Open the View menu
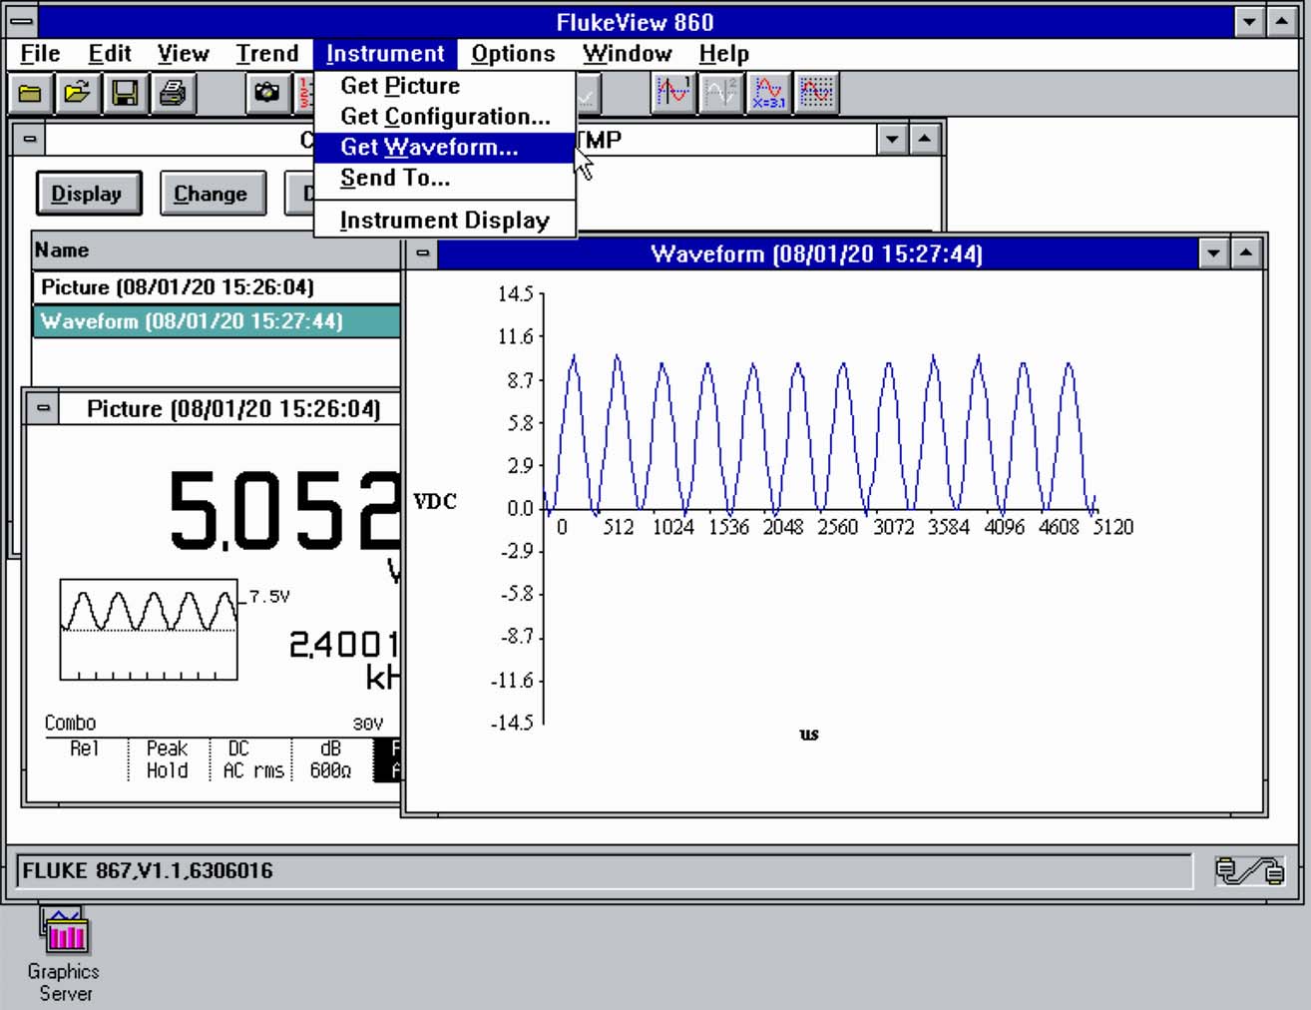Viewport: 1311px width, 1010px height. 184,53
